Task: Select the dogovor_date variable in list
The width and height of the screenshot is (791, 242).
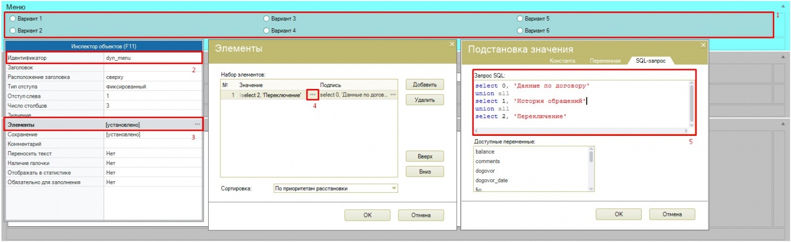Action: (491, 180)
